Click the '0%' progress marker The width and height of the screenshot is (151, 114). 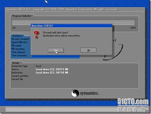pyautogui.click(x=14, y=28)
